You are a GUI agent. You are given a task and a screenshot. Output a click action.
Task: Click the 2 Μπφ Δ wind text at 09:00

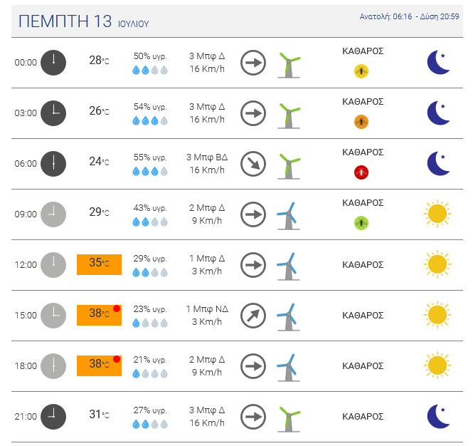(206, 208)
